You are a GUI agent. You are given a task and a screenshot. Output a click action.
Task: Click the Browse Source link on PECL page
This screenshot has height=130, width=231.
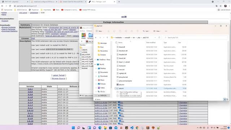tap(58, 79)
